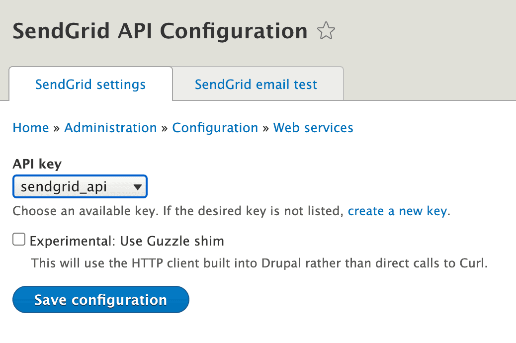This screenshot has width=516, height=343.
Task: Return to the SendGrid settings view
Action: coord(90,84)
